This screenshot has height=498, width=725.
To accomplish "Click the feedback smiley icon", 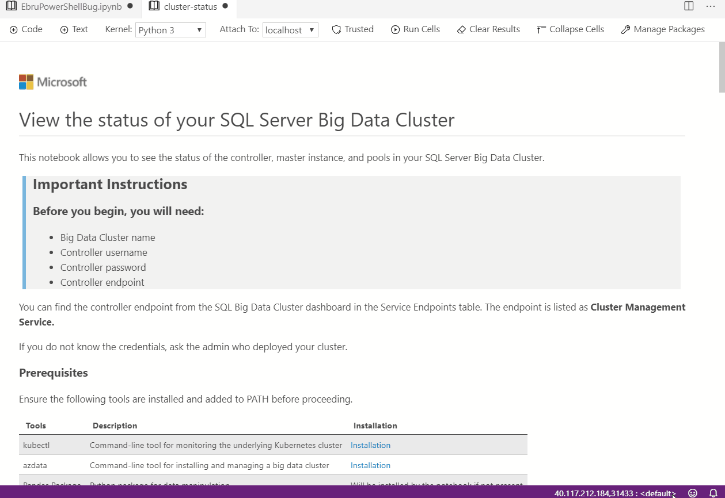I will pyautogui.click(x=693, y=493).
